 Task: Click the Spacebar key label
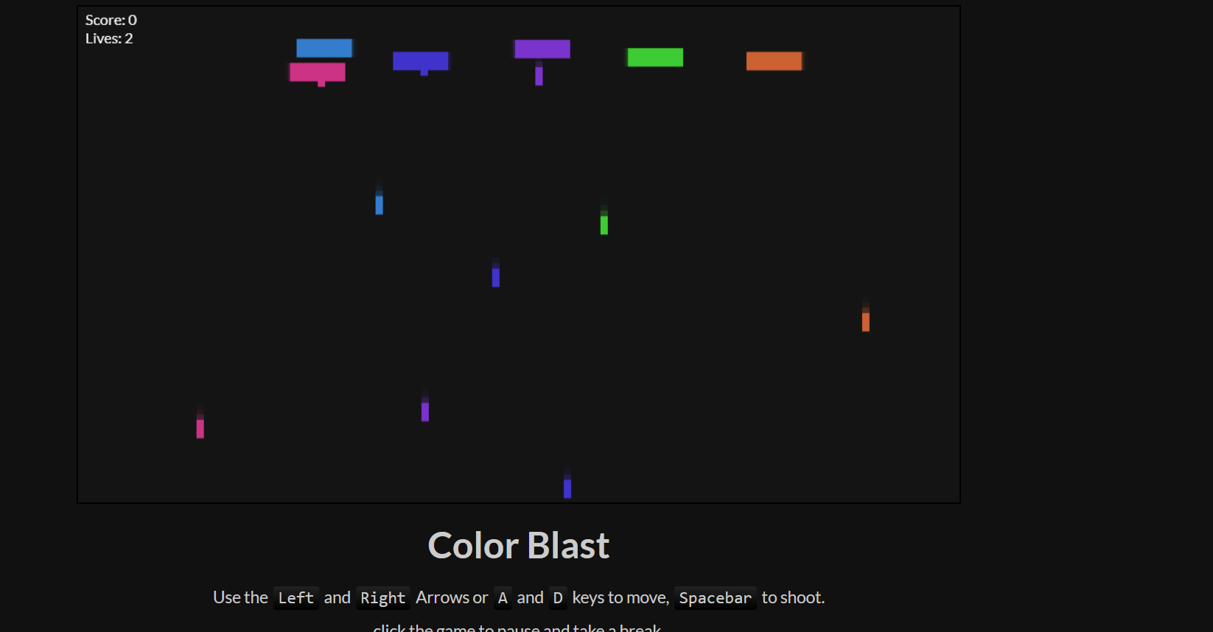tap(716, 598)
